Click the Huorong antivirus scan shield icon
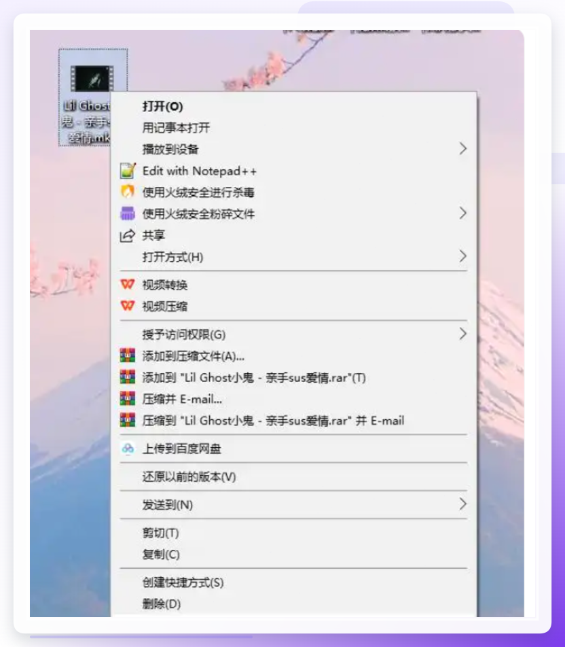The image size is (565, 647). (x=128, y=192)
